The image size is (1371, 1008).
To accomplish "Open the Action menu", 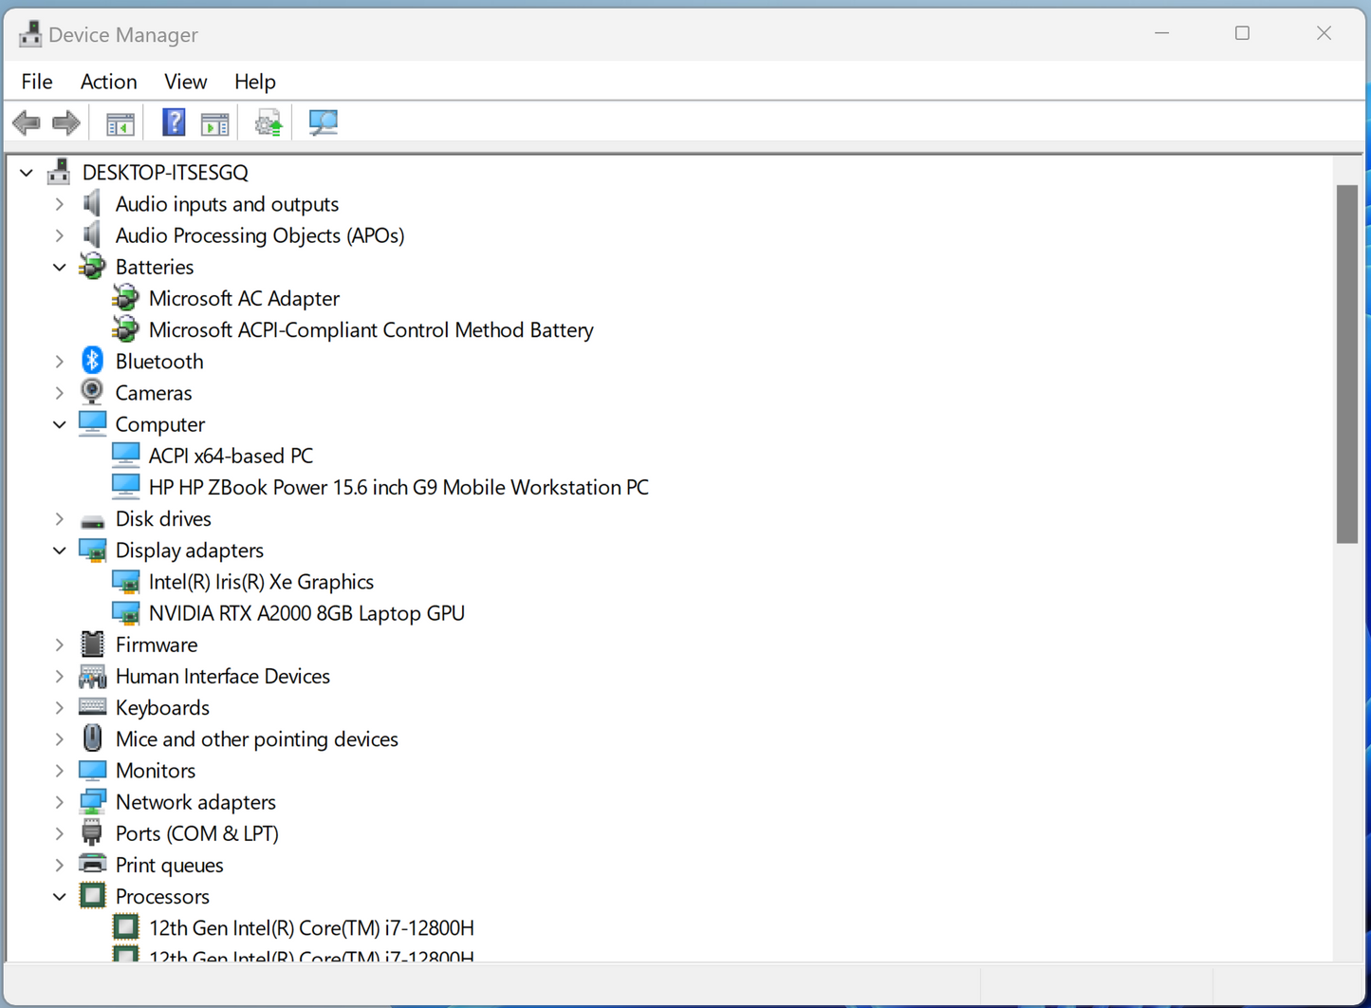I will [108, 82].
